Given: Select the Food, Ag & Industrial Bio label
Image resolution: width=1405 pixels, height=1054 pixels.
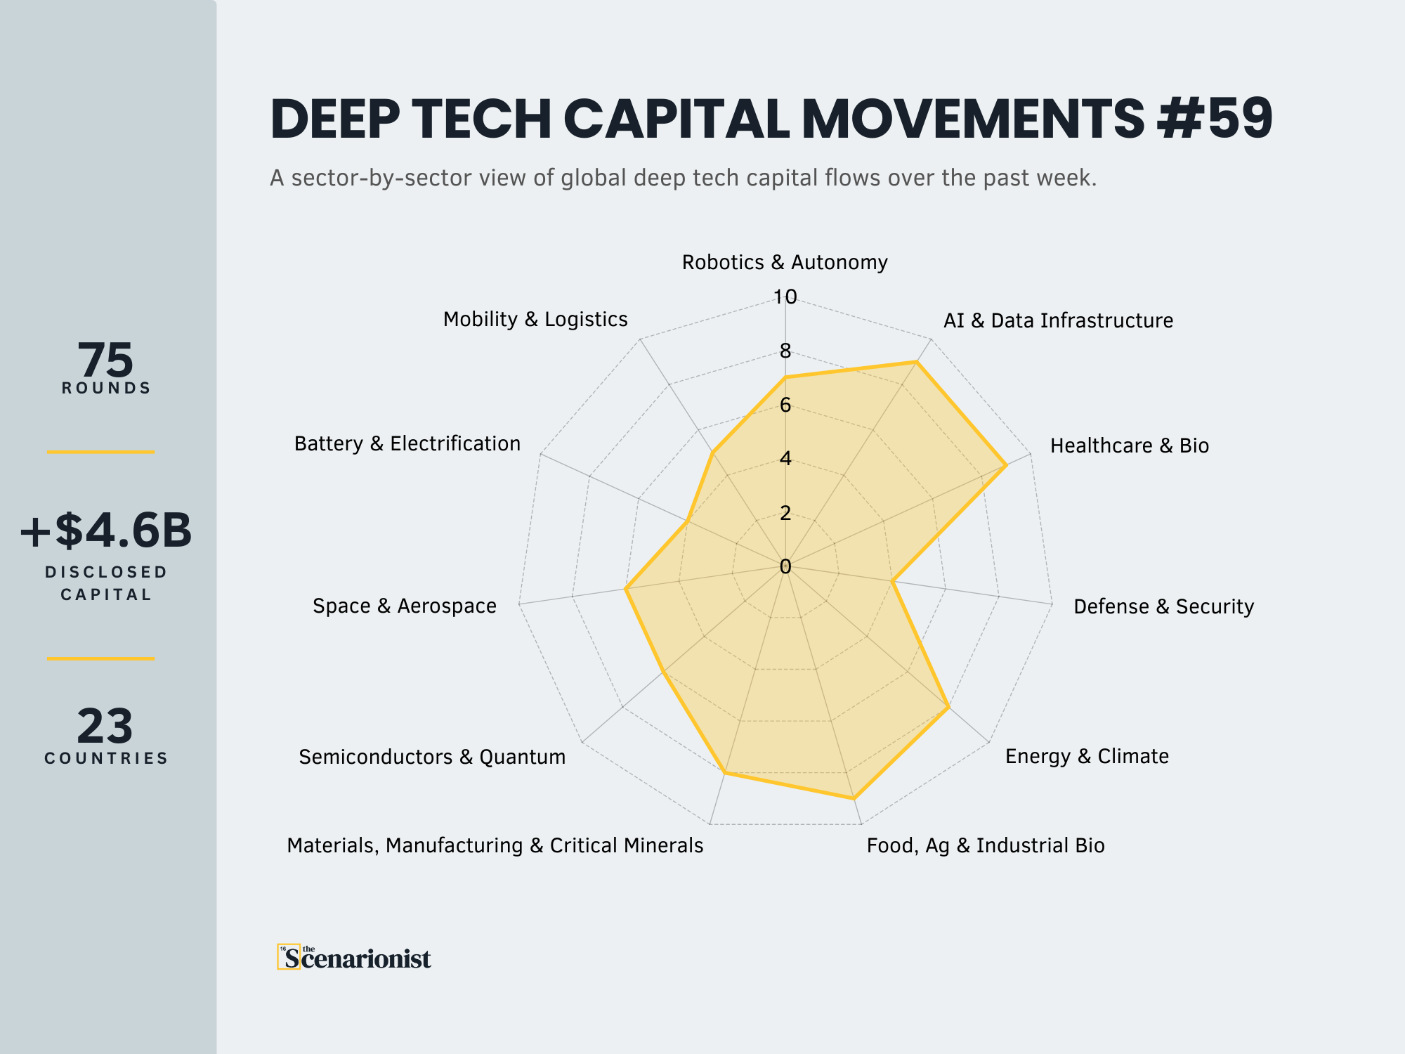Looking at the screenshot, I should click(986, 846).
